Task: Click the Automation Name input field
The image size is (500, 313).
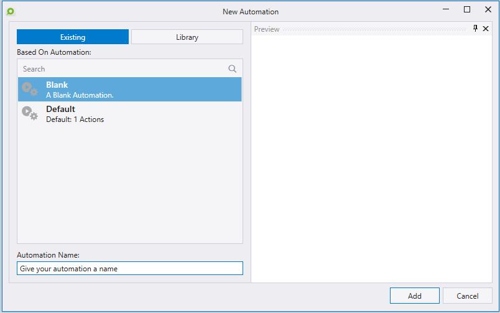Action: pyautogui.click(x=130, y=268)
